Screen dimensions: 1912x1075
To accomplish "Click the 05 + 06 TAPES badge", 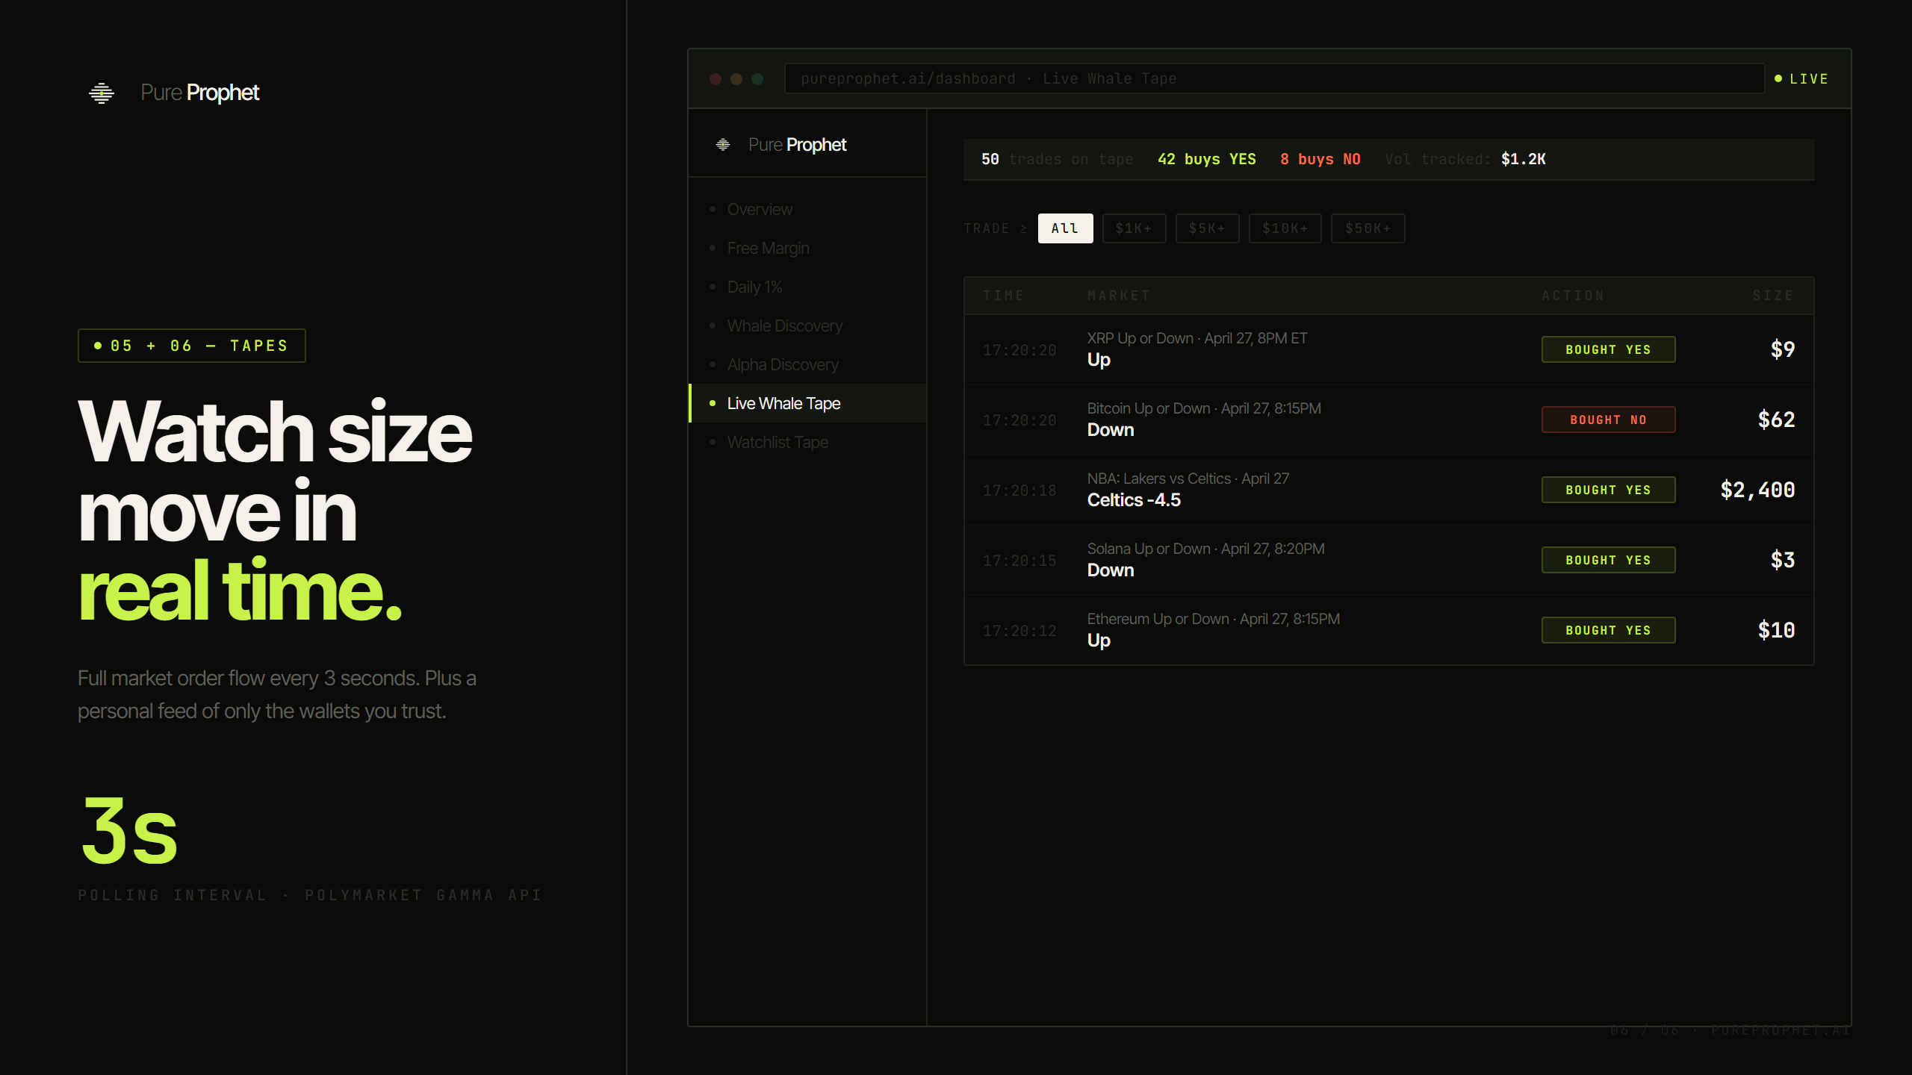I will tap(192, 346).
